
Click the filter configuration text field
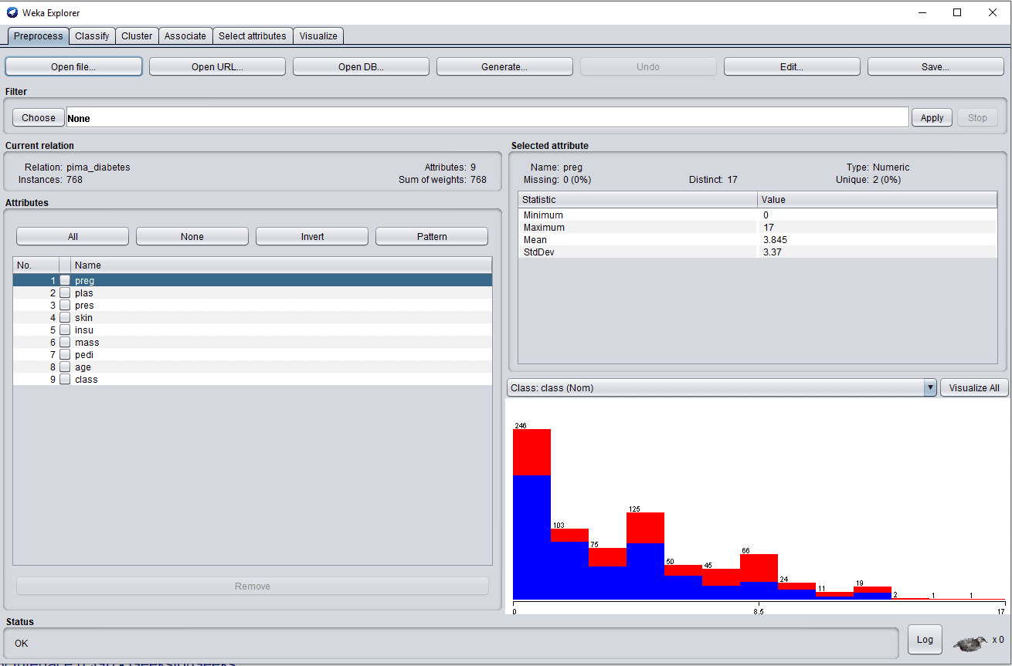coord(487,118)
